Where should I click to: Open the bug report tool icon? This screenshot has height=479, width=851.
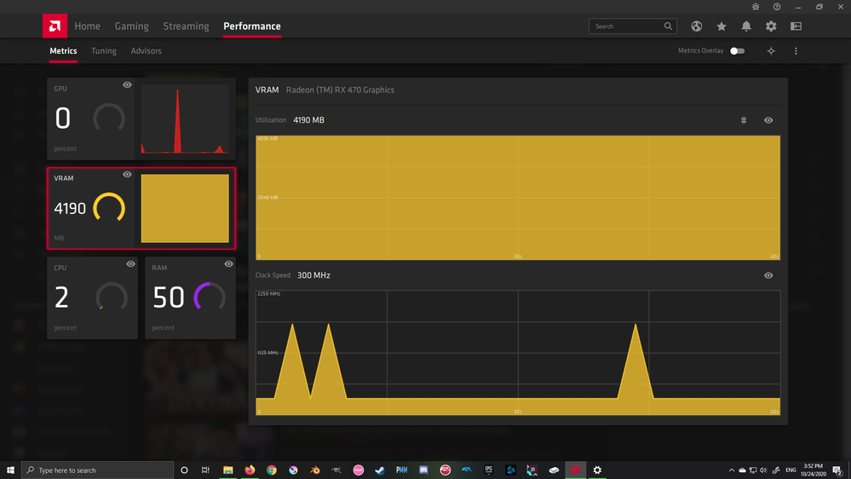point(756,7)
